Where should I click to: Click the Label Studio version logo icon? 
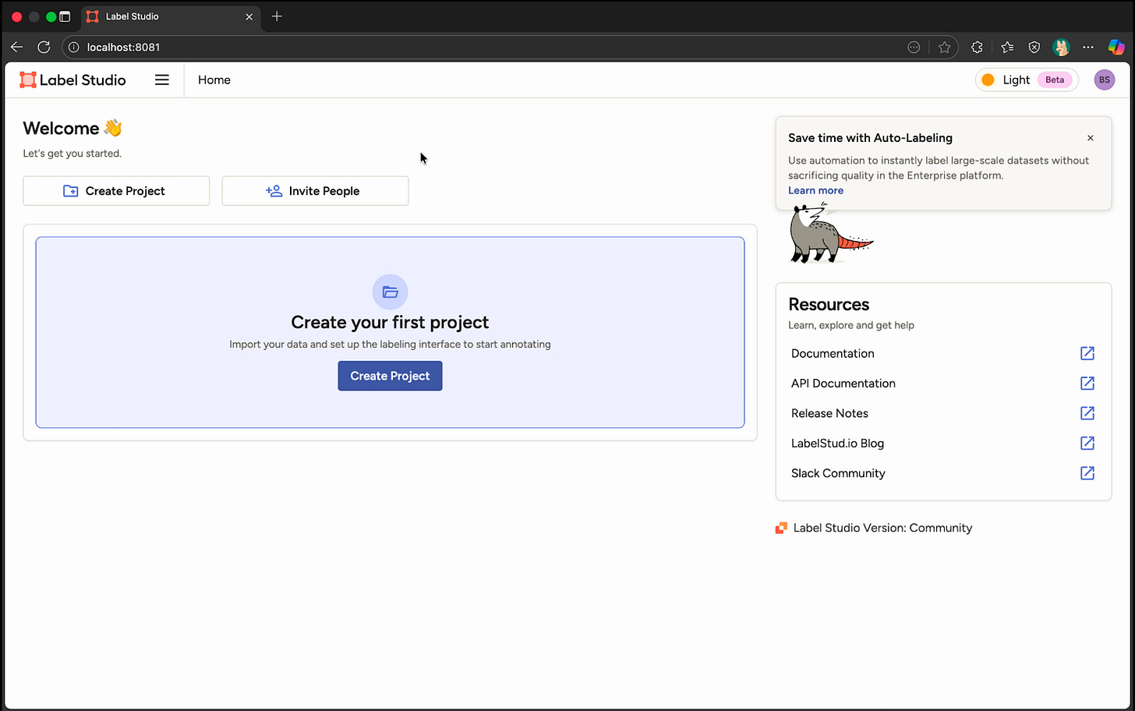(x=781, y=528)
